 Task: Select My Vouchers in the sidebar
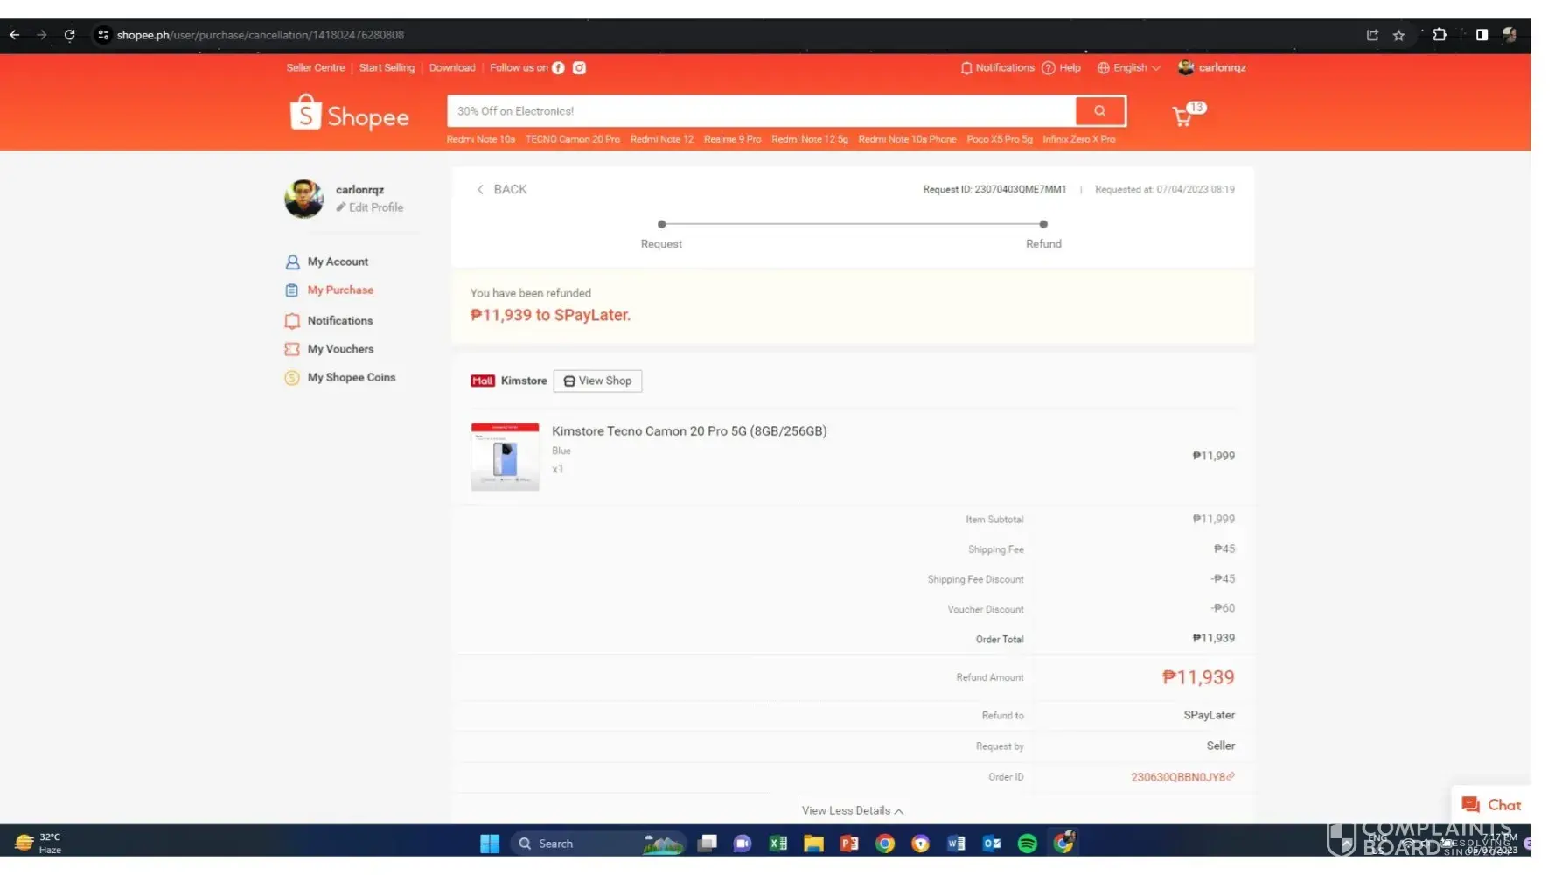pyautogui.click(x=339, y=349)
